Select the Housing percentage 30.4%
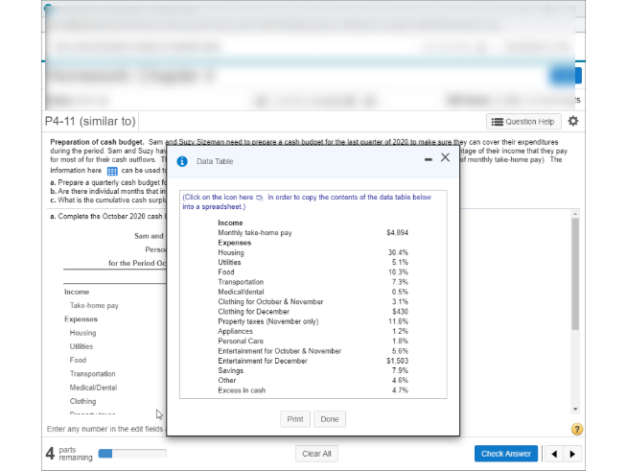The width and height of the screenshot is (627, 471). pyautogui.click(x=398, y=252)
